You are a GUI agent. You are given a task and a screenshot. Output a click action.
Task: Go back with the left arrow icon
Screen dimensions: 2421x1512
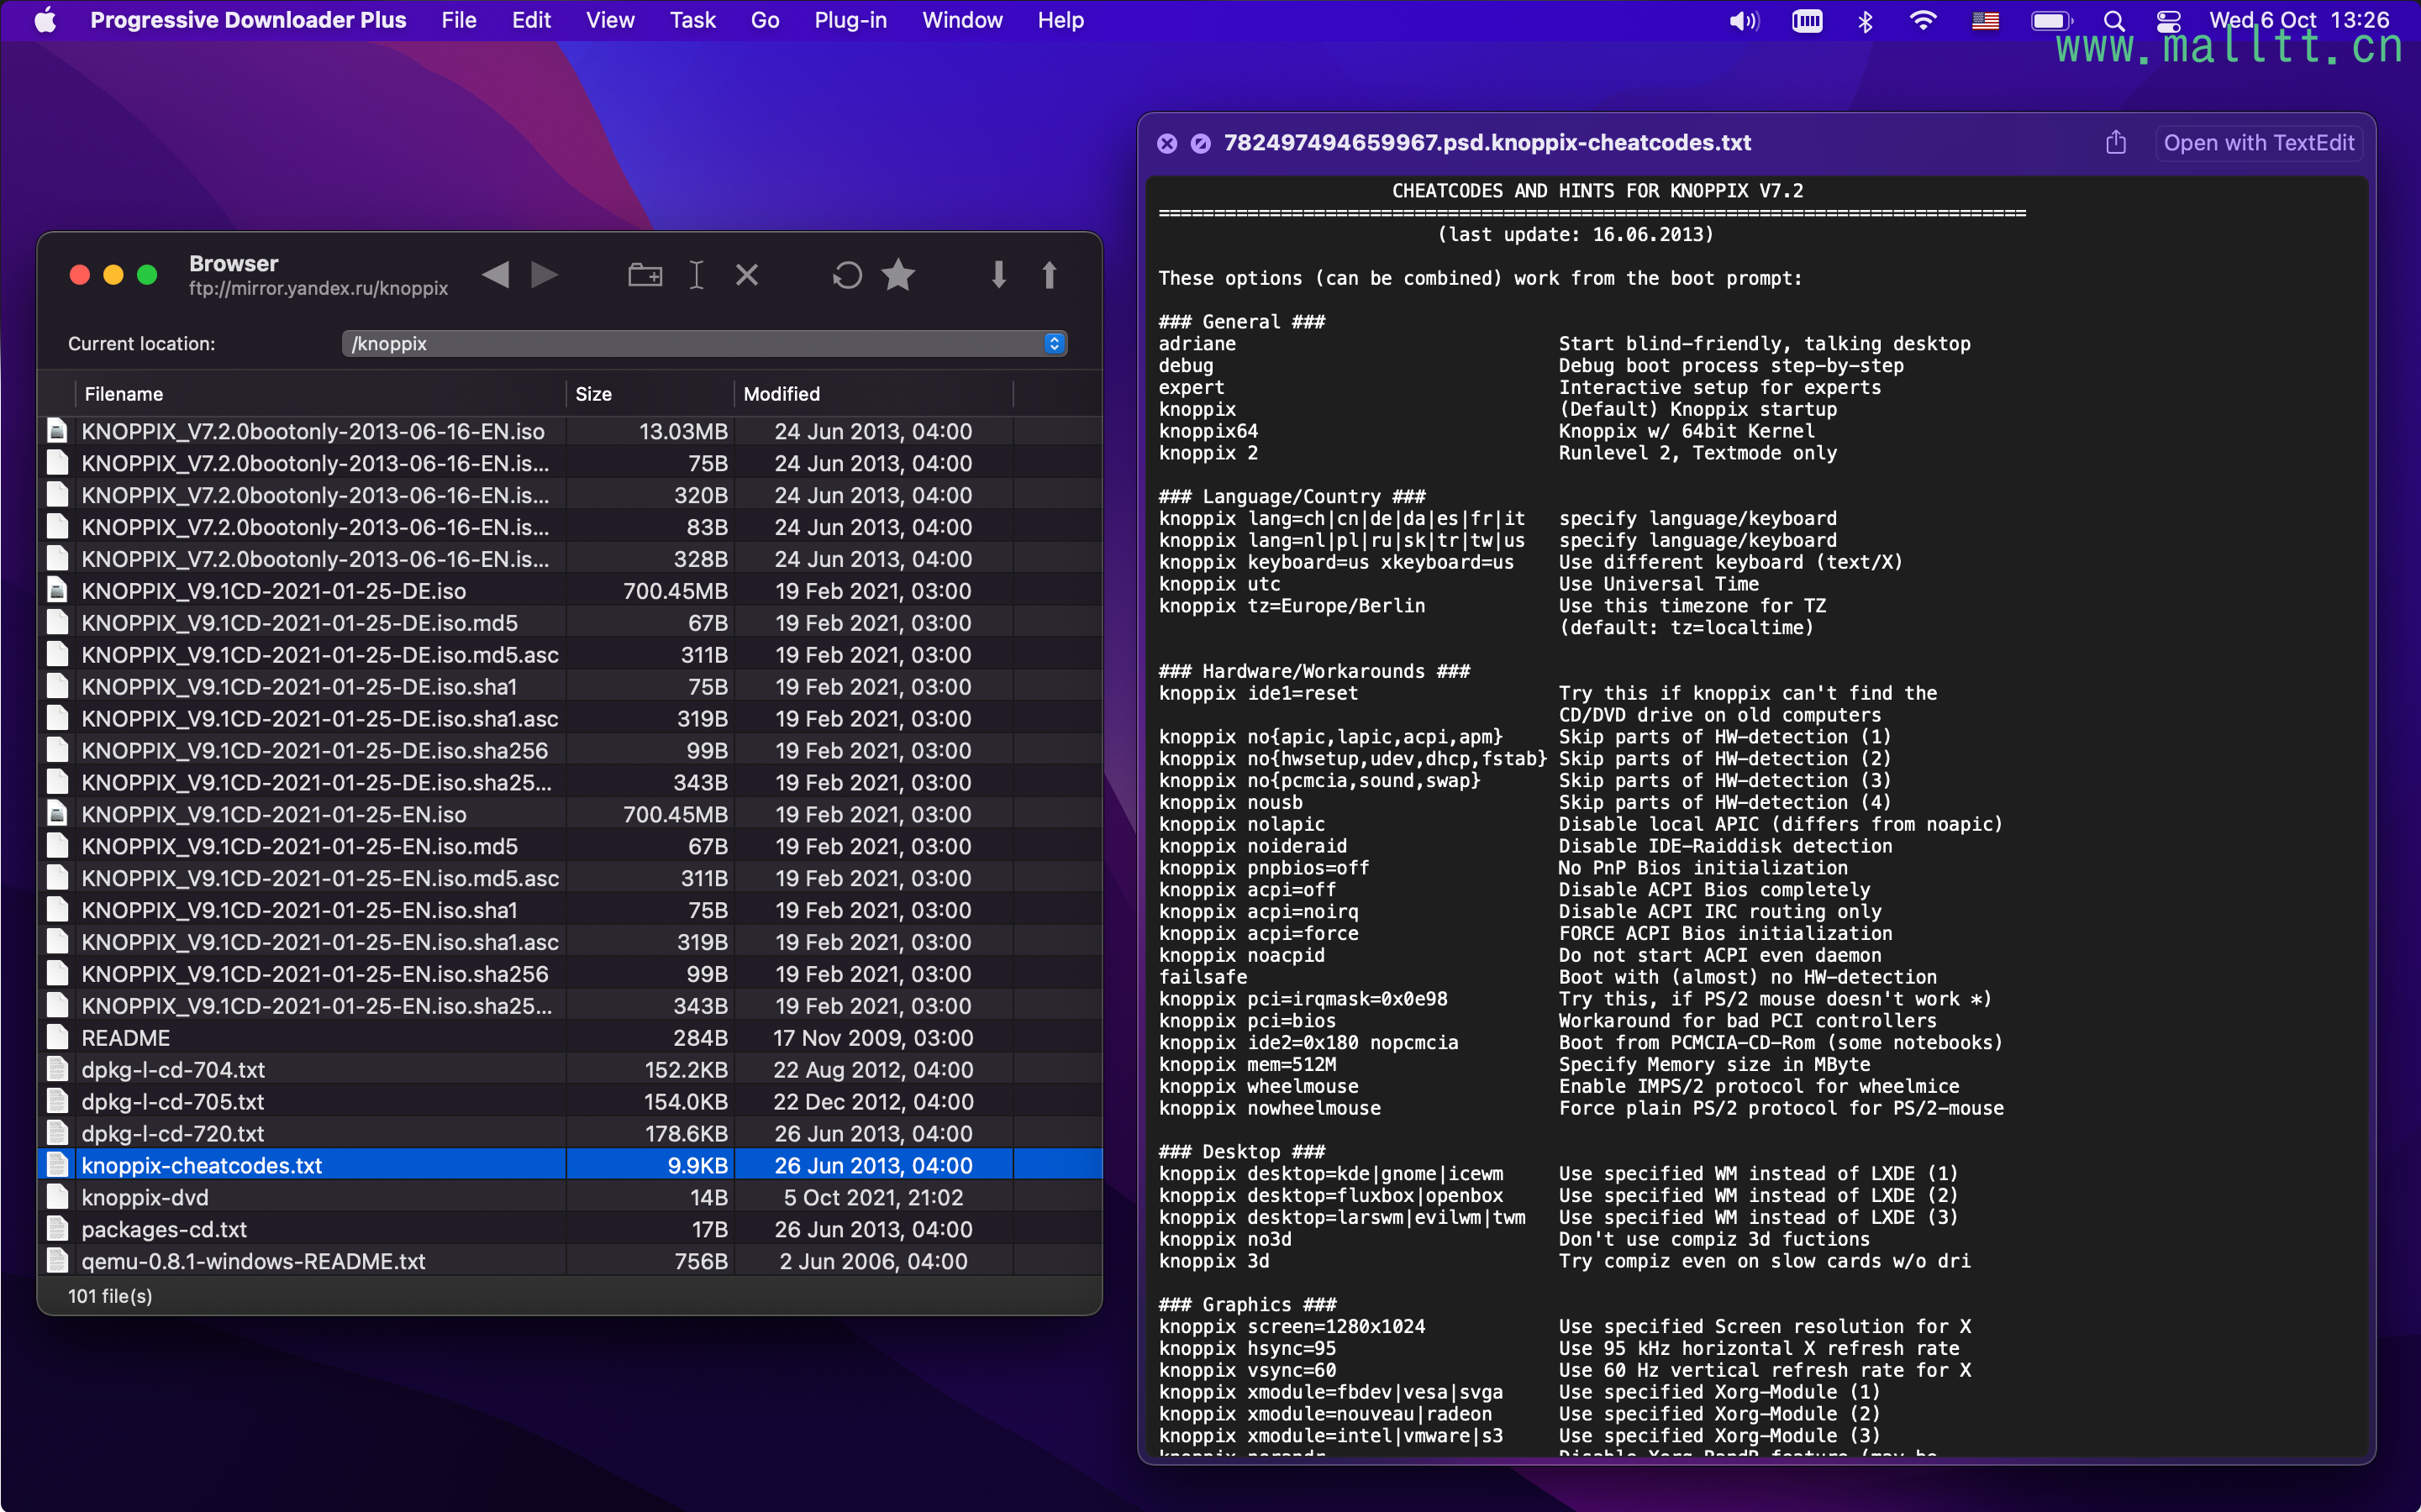(495, 275)
